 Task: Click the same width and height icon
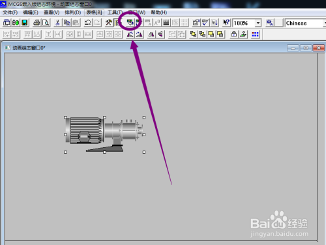[70, 34]
